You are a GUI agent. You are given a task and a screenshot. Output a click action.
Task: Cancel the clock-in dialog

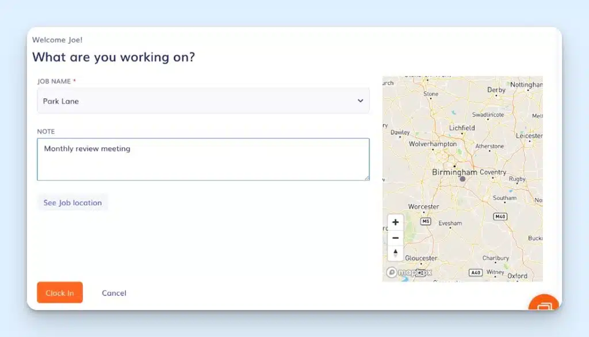(114, 293)
